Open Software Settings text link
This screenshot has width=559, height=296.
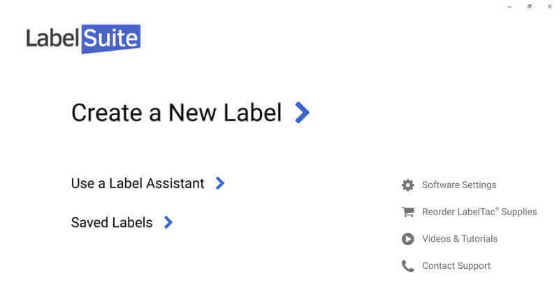pos(459,185)
